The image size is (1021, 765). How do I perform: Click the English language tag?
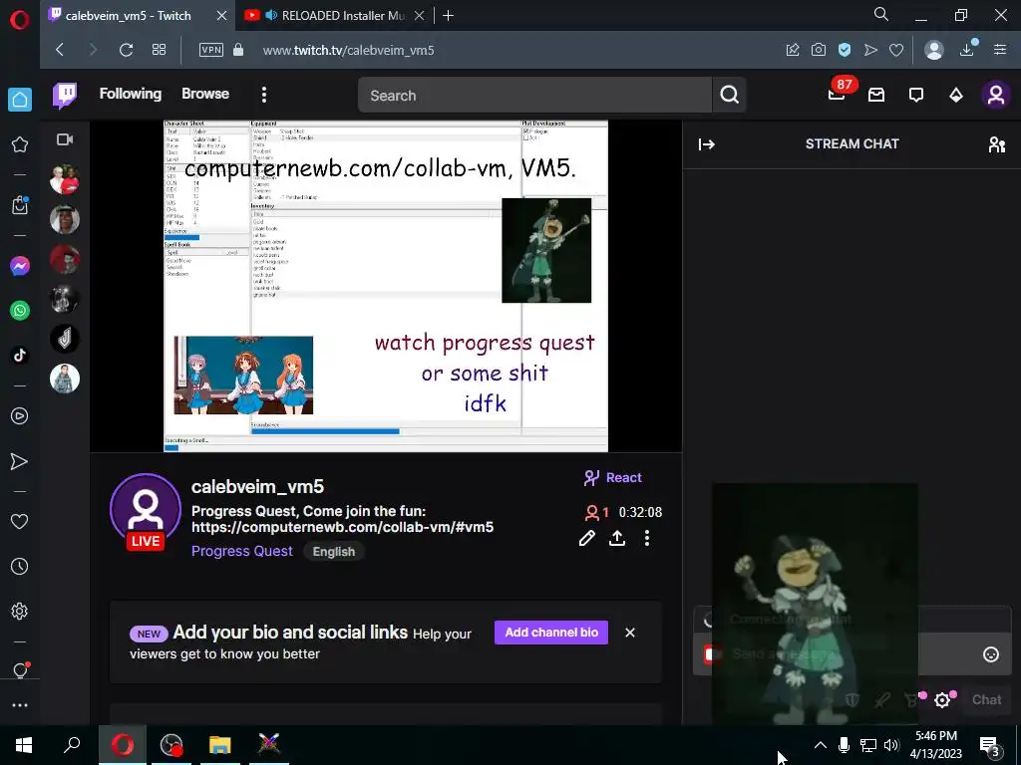(333, 552)
